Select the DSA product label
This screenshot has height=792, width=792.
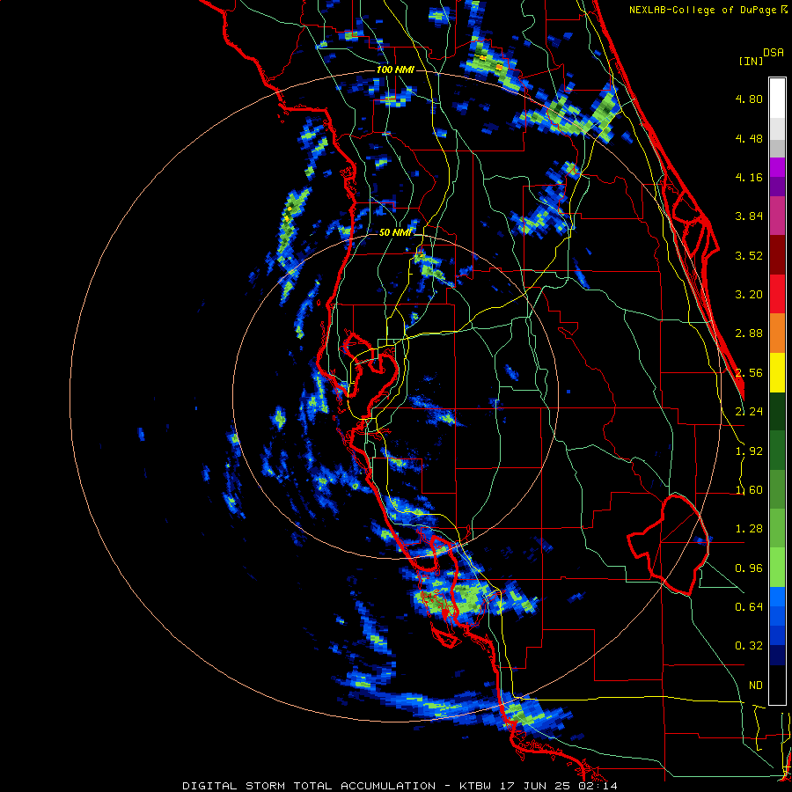click(x=774, y=53)
